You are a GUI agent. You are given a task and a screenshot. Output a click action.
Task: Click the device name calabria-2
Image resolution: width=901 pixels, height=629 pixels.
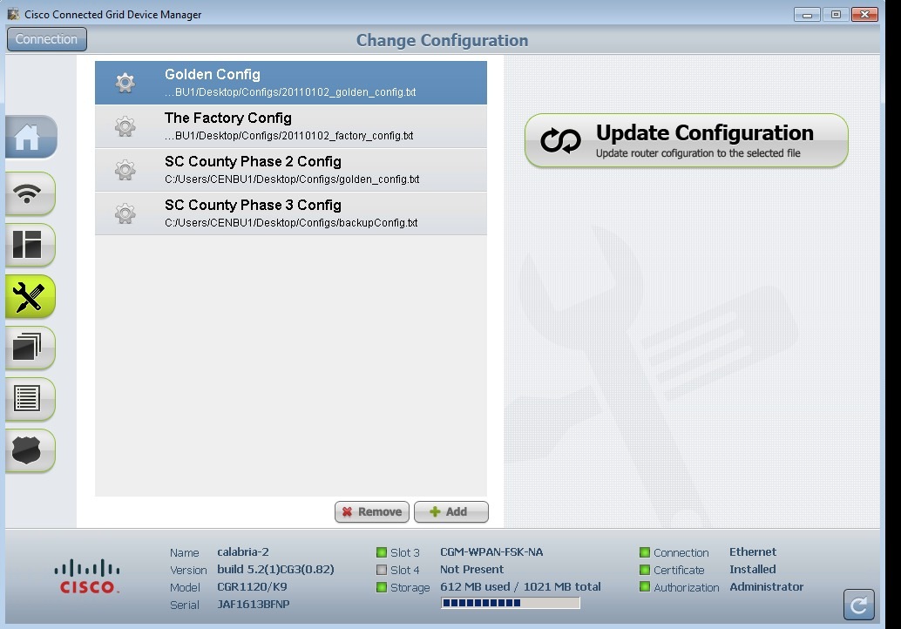[x=243, y=552]
